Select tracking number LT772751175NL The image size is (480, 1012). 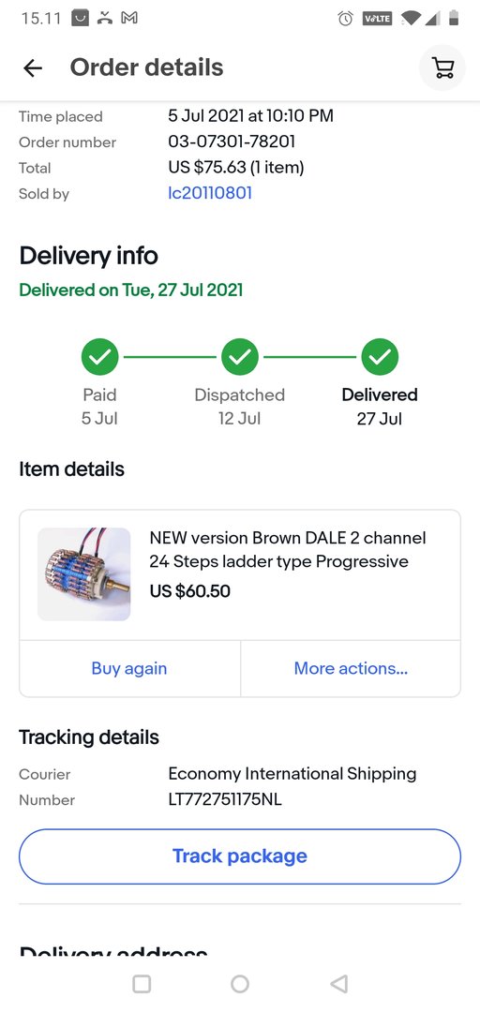[225, 799]
